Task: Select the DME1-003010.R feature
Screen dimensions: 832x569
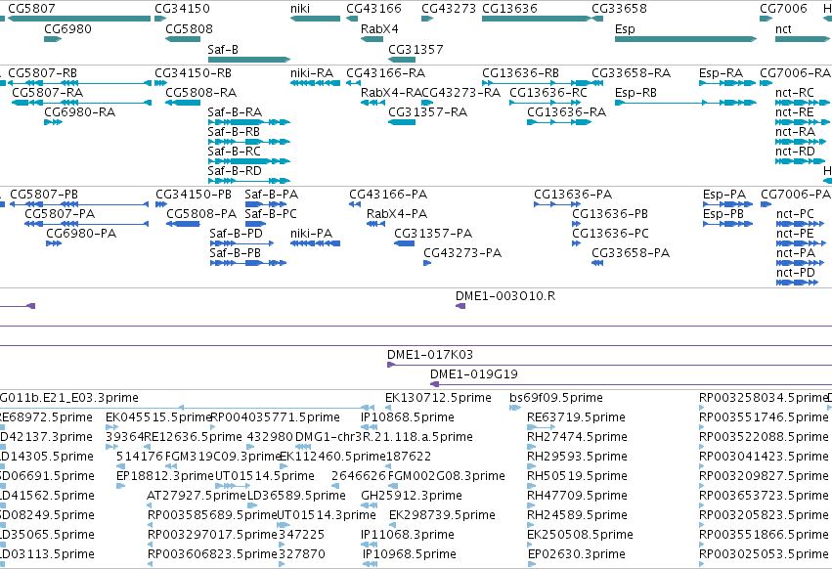Action: coord(460,306)
